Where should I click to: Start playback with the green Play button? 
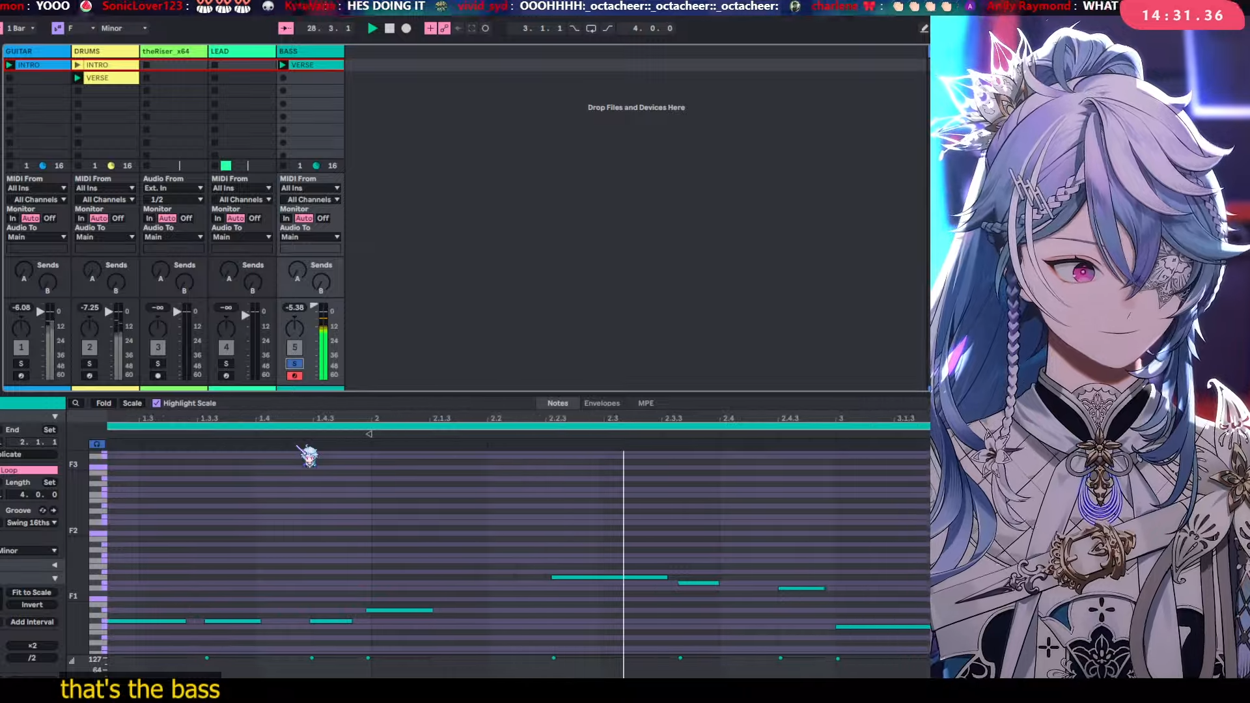point(372,29)
